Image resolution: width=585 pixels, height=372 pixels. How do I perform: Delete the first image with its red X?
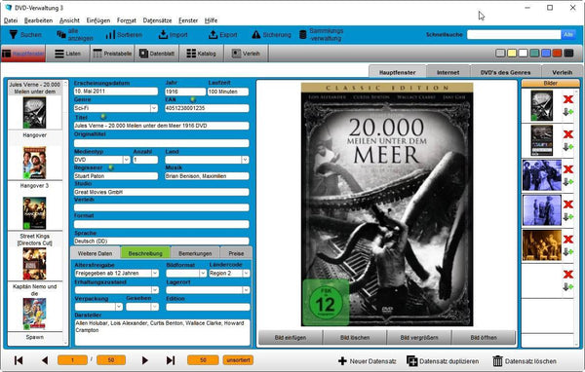(x=568, y=99)
